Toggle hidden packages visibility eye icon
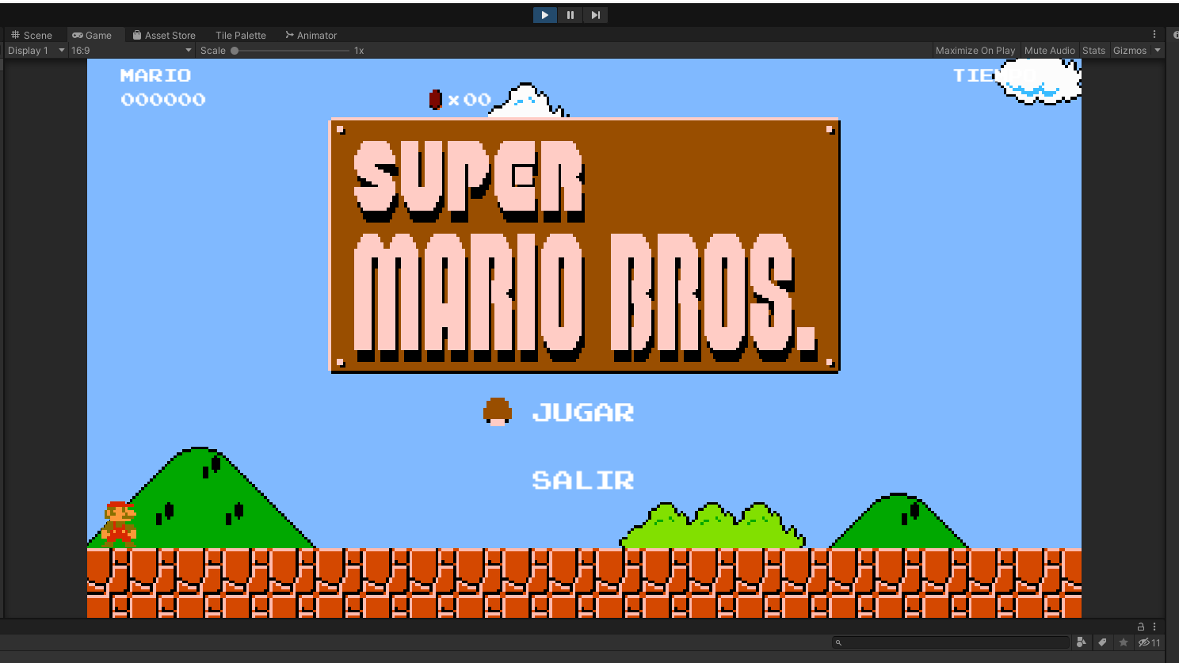This screenshot has width=1179, height=663. pyautogui.click(x=1149, y=642)
